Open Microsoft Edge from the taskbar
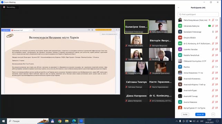222x124 pixels. 74,121
